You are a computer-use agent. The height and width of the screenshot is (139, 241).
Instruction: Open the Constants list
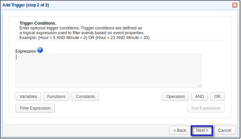[x=85, y=97]
